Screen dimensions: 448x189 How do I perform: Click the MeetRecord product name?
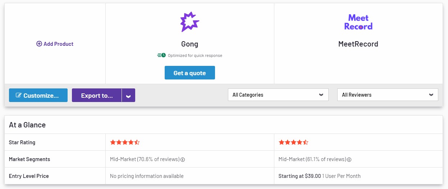tap(358, 44)
